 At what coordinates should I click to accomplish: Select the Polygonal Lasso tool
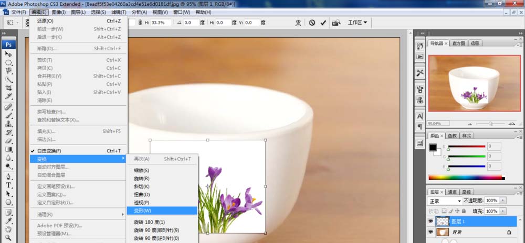pyautogui.click(x=8, y=71)
